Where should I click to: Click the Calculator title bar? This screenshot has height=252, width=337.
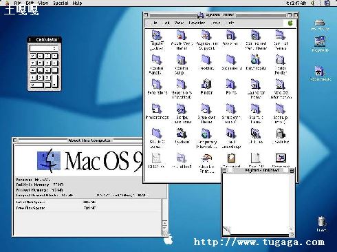click(x=45, y=39)
